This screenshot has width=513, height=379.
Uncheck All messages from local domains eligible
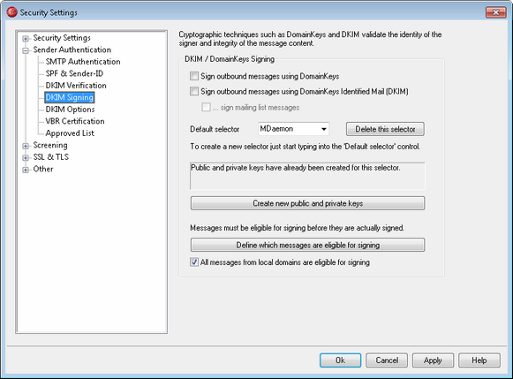194,262
